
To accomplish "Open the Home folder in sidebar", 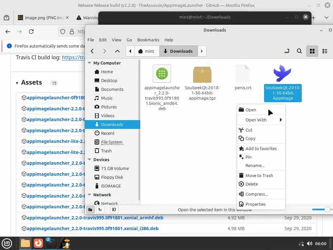I will 107,72.
